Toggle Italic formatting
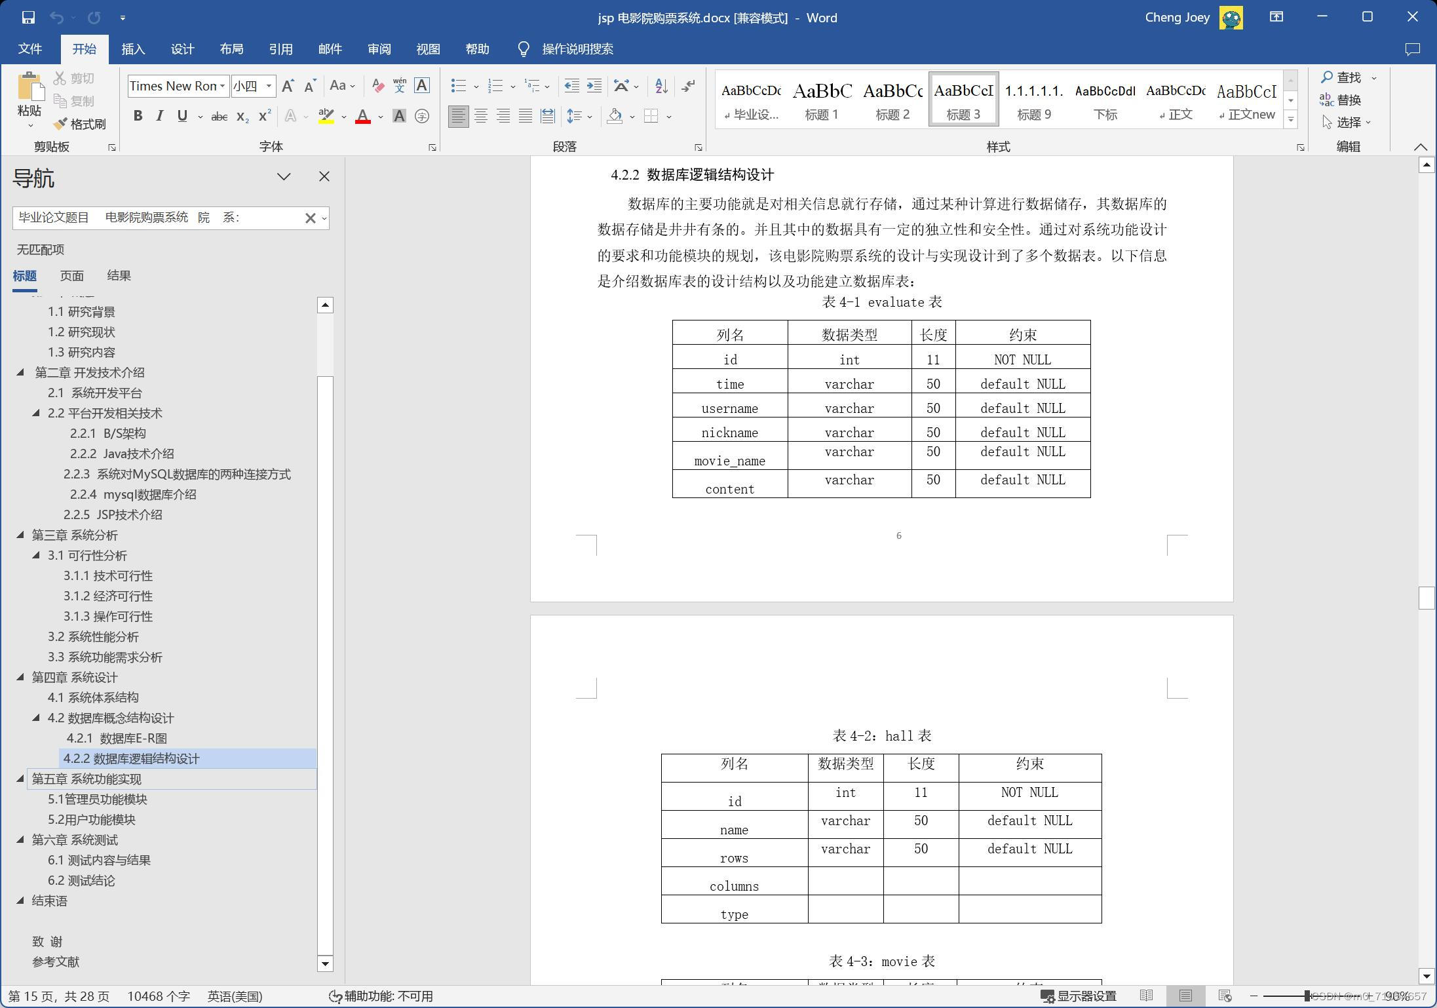Image resolution: width=1437 pixels, height=1008 pixels. 160,116
